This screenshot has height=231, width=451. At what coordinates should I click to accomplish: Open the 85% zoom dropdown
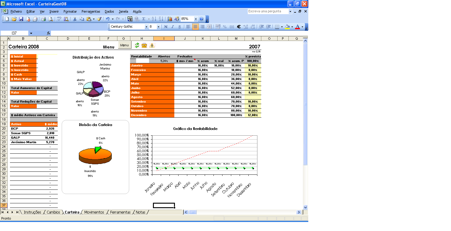[x=196, y=19]
